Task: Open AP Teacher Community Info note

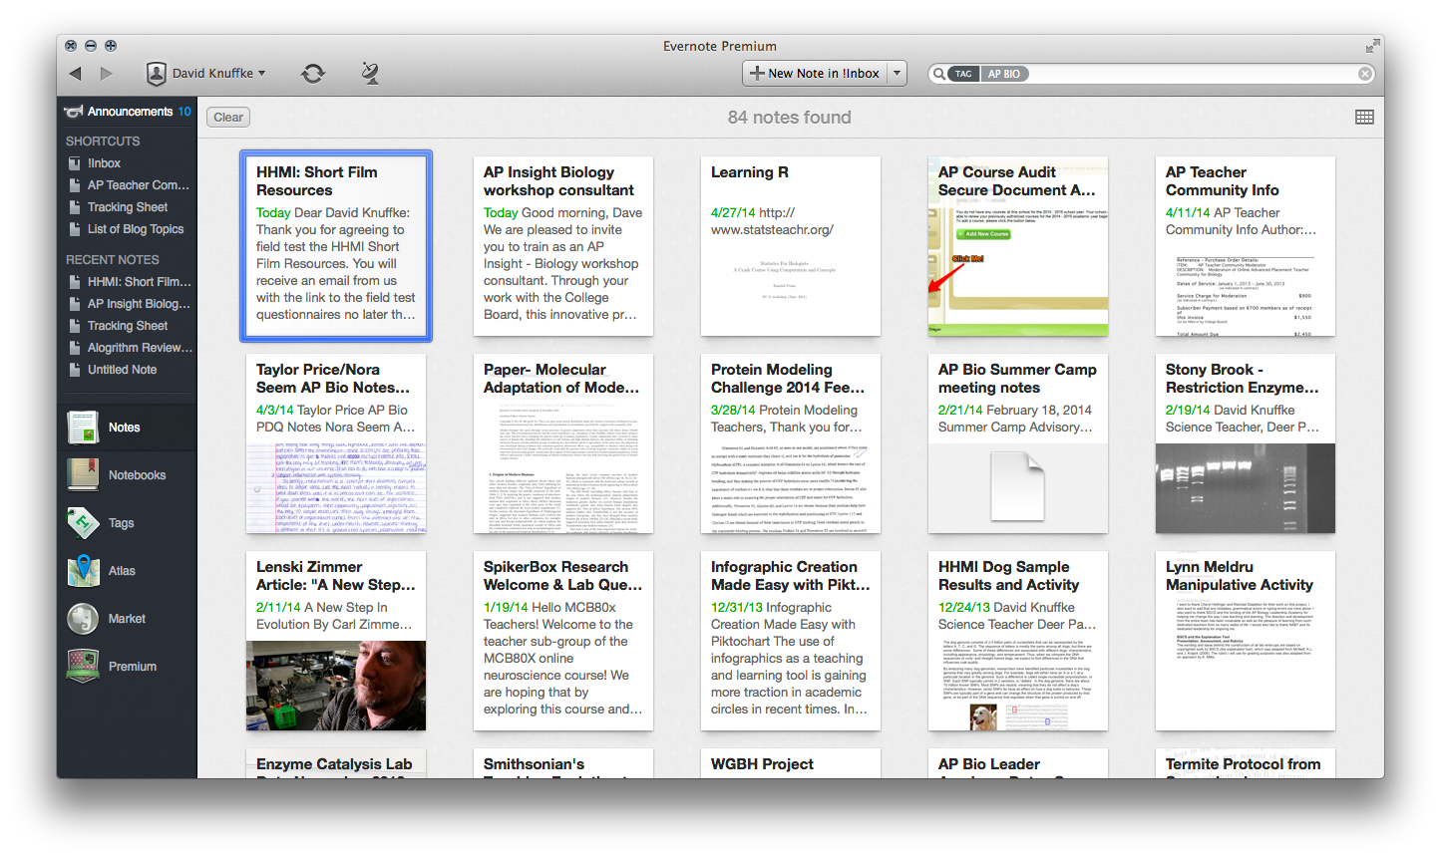Action: pos(1246,246)
